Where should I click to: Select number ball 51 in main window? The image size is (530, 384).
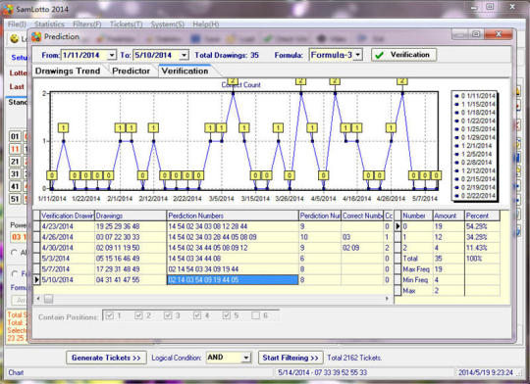click(15, 199)
